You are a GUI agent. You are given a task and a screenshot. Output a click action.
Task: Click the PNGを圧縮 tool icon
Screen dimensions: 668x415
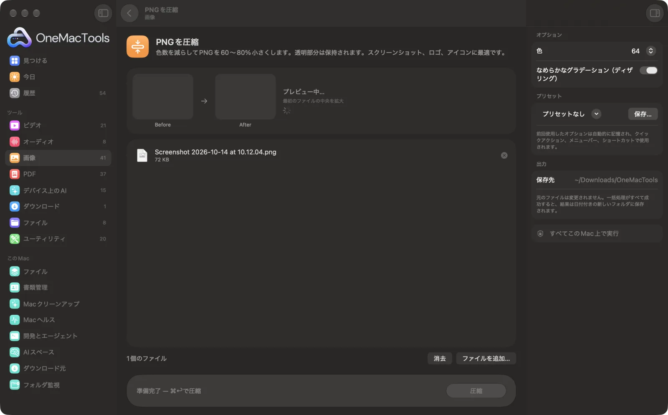138,46
